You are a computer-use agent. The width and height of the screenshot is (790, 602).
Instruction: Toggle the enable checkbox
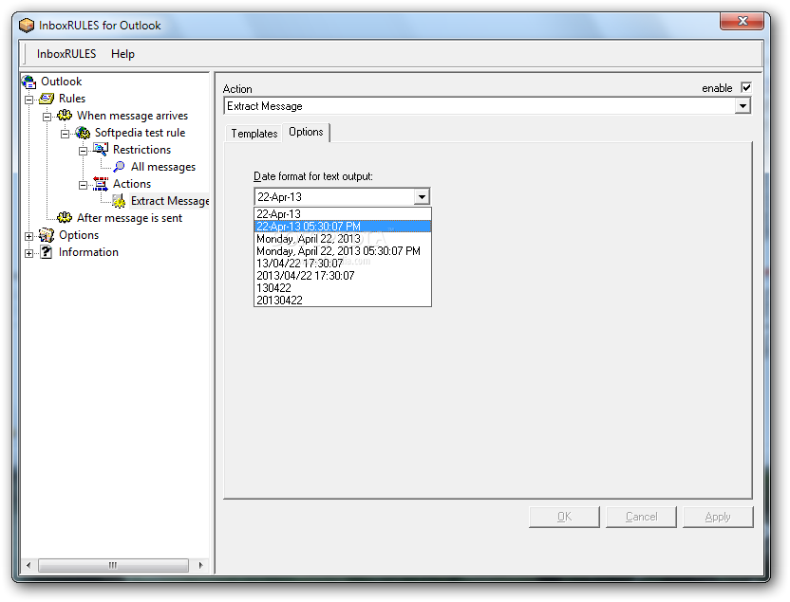click(x=746, y=87)
